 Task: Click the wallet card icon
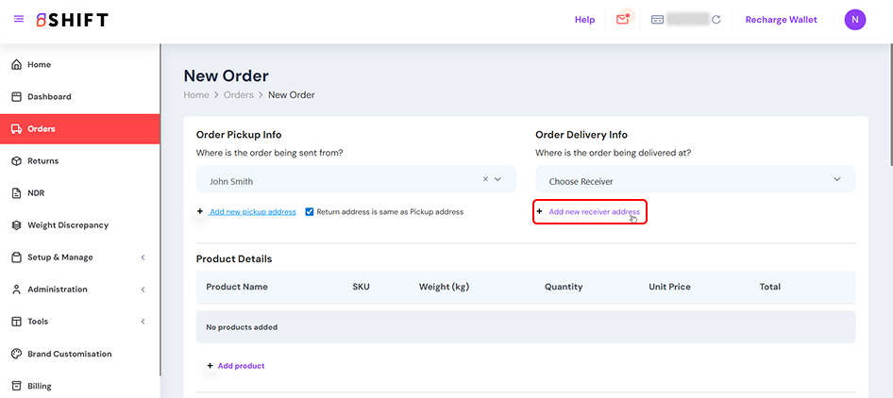[657, 20]
